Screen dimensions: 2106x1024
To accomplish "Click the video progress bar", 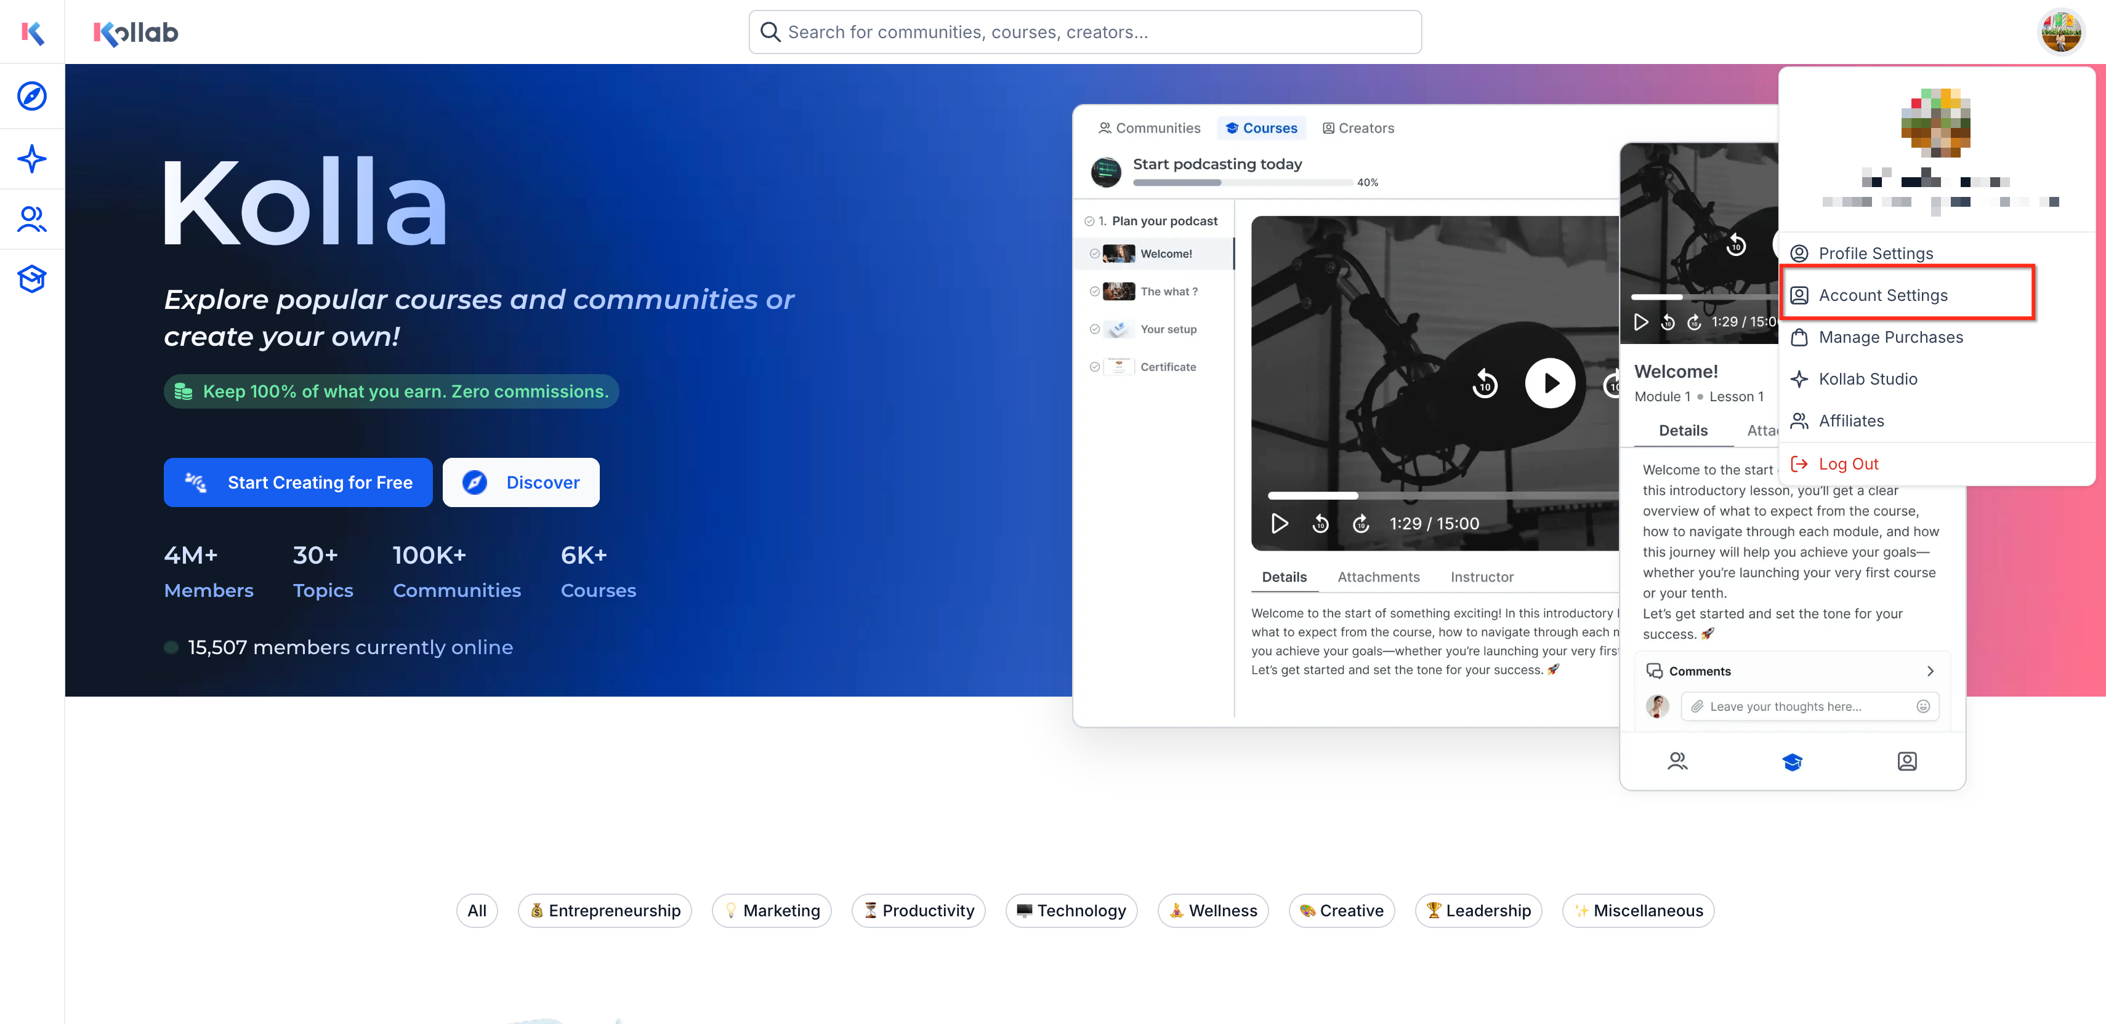I will 1443,495.
